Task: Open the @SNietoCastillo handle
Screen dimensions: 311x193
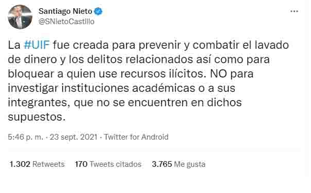Action: [66, 22]
